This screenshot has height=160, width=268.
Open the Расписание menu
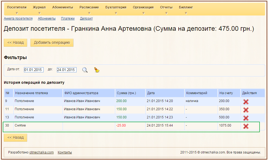[89, 7]
